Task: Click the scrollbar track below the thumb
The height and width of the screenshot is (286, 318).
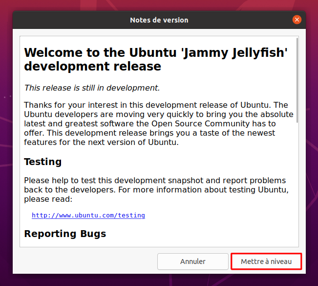Action: click(x=297, y=183)
